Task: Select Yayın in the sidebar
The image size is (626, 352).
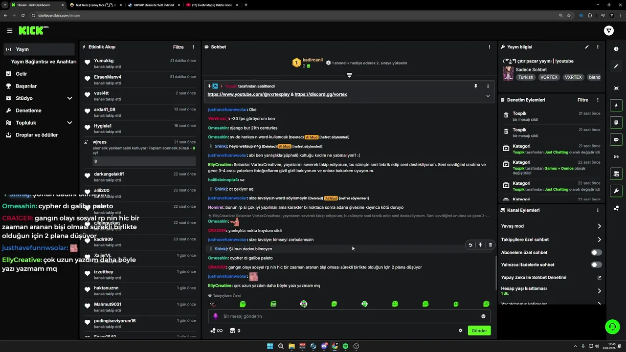Action: pos(39,49)
